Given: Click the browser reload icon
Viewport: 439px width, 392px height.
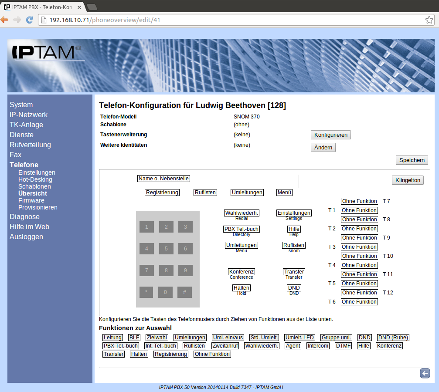Looking at the screenshot, I should point(30,20).
